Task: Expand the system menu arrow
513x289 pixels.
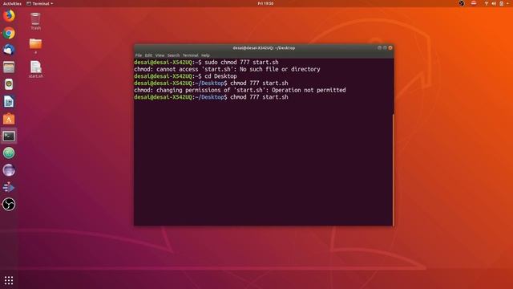Action: click(x=507, y=3)
